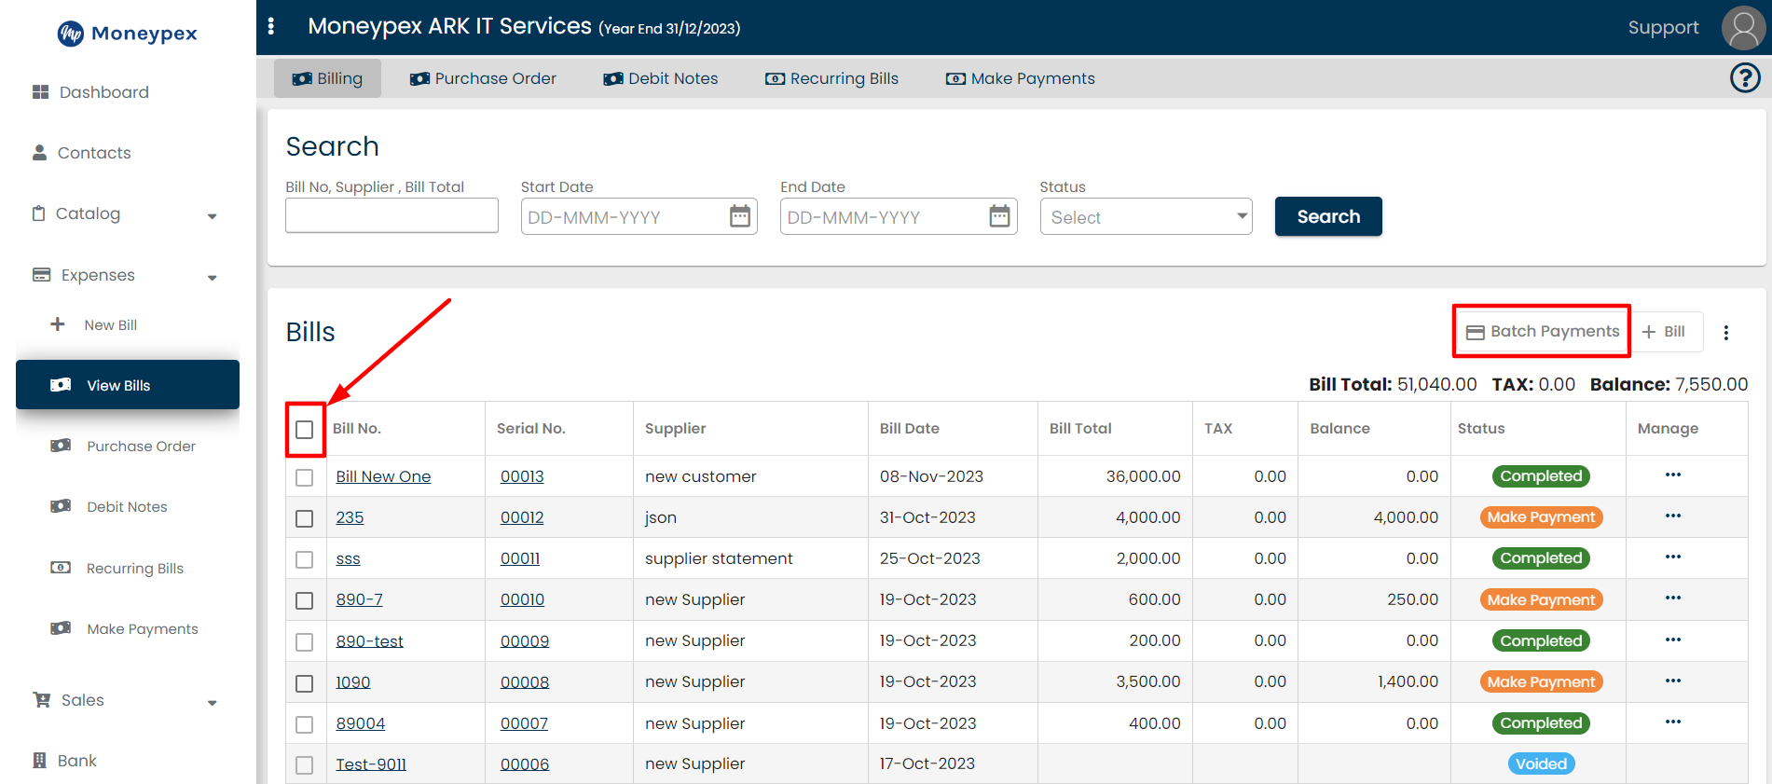
Task: Open the help question mark icon
Action: pos(1745,78)
